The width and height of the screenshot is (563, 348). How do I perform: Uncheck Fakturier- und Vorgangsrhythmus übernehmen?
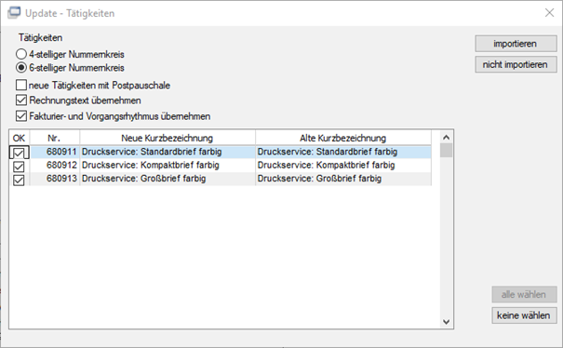[21, 116]
